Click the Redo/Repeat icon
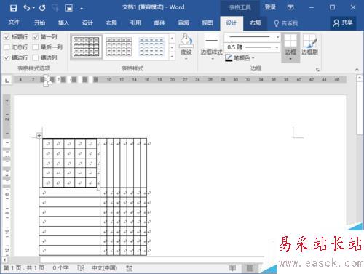 pyautogui.click(x=42, y=8)
